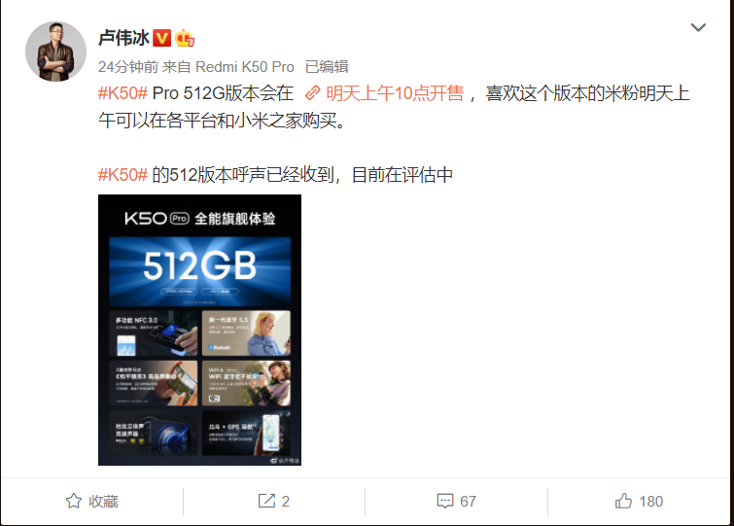Screen dimensions: 734x526
Task: Open the post options chevron menu
Action: [698, 27]
